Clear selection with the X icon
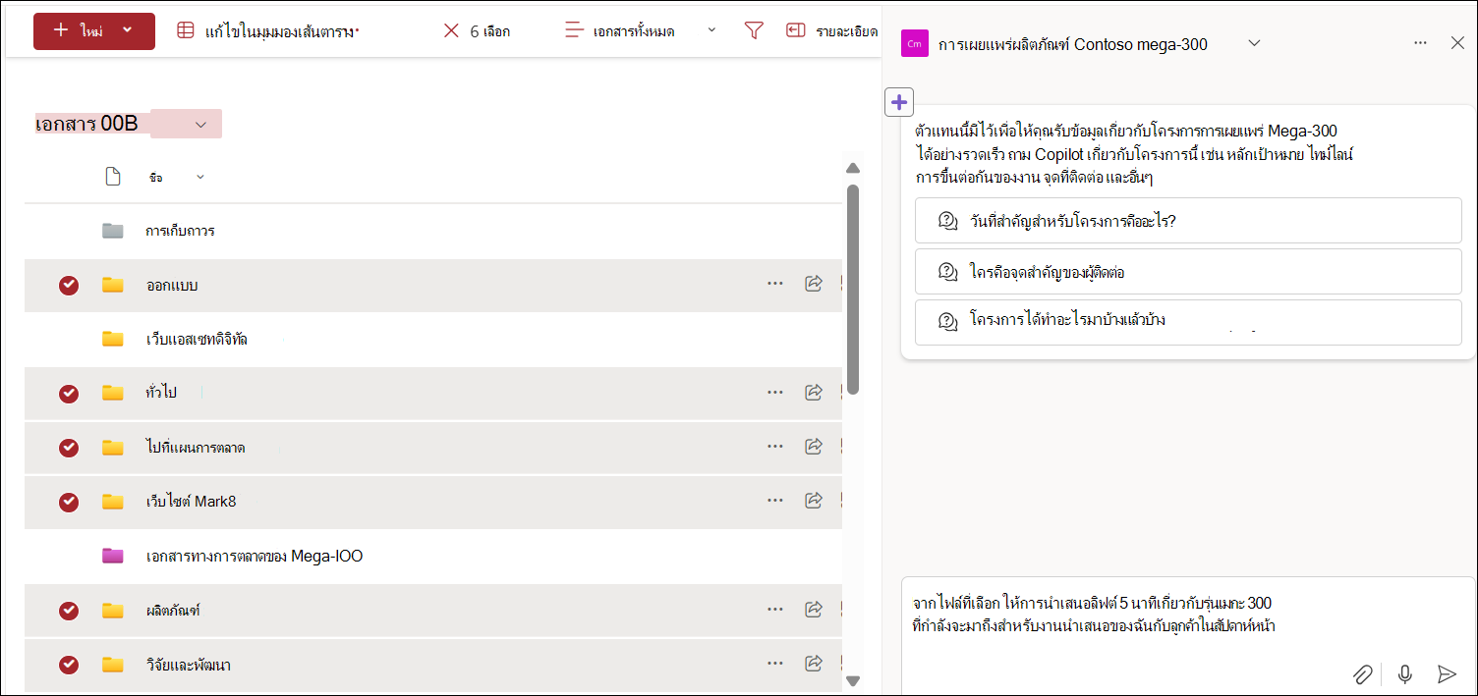This screenshot has height=696, width=1478. point(451,31)
